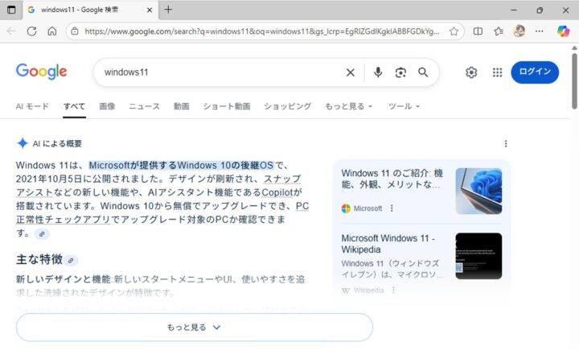
Task: Clear the search box text
Action: coord(350,72)
